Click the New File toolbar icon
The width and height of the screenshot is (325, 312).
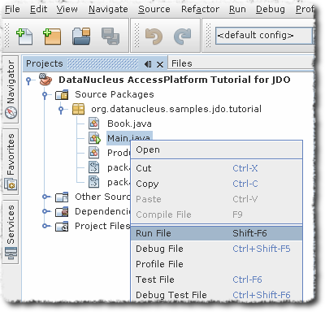tap(24, 37)
